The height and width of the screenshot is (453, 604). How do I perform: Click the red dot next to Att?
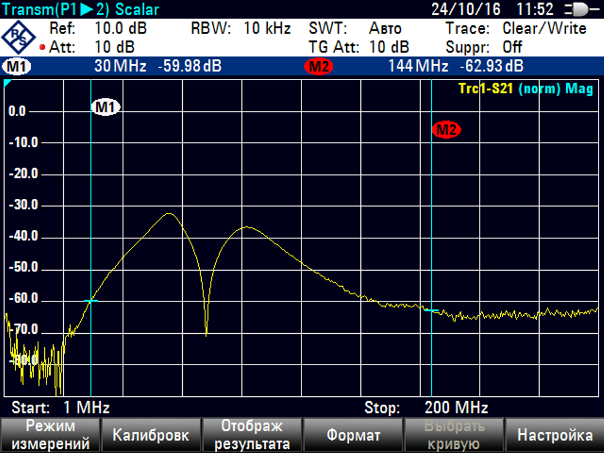[42, 47]
